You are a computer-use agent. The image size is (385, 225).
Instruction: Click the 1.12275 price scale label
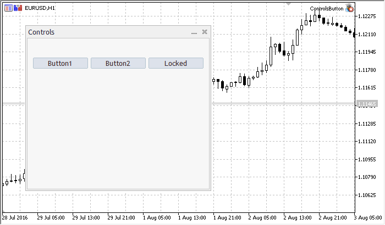367,16
